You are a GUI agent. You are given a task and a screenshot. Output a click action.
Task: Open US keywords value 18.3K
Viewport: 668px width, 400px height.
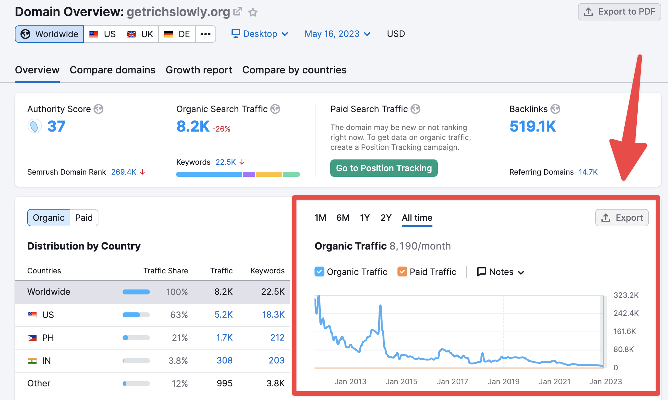[273, 315]
